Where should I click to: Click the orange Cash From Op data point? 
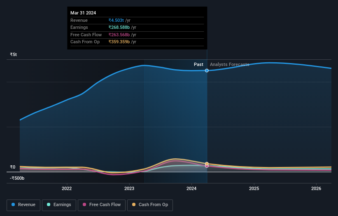(x=207, y=164)
